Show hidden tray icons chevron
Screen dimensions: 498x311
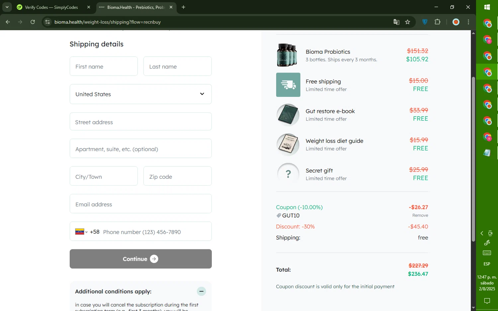coord(482,233)
